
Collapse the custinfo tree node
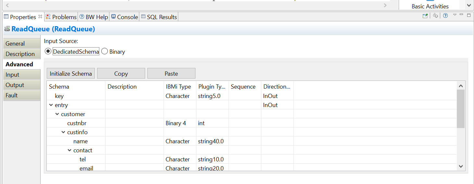coord(63,132)
